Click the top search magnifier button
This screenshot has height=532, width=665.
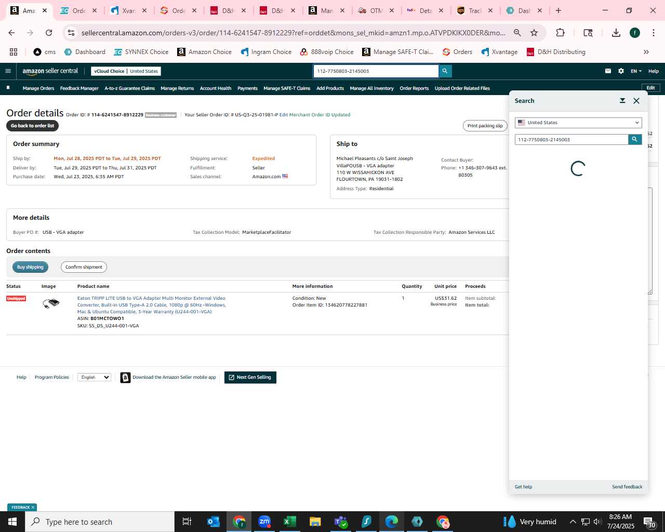pyautogui.click(x=445, y=71)
